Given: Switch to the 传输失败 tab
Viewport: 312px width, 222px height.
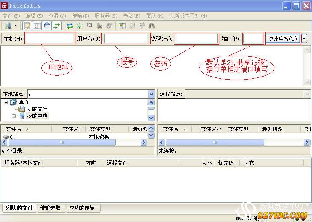Looking at the screenshot, I should click(x=51, y=208).
